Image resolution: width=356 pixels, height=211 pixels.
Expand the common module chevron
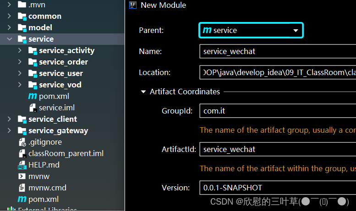(x=9, y=16)
